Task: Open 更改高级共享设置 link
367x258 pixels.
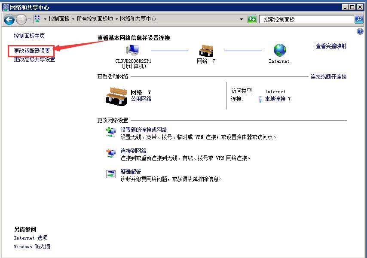Action: 34,59
